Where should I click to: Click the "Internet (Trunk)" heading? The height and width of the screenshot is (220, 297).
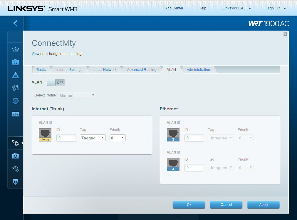click(48, 109)
